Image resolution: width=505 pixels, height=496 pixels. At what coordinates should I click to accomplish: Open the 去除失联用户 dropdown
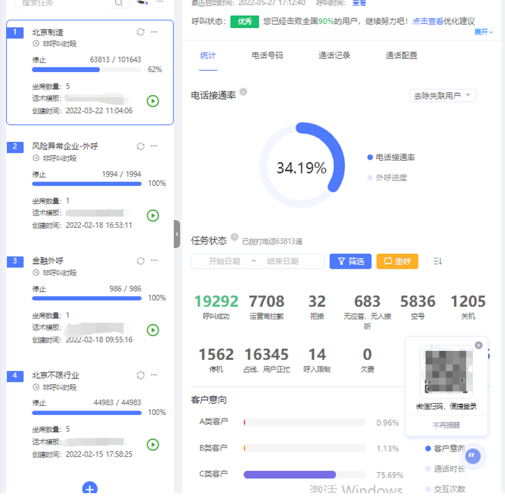pos(443,96)
